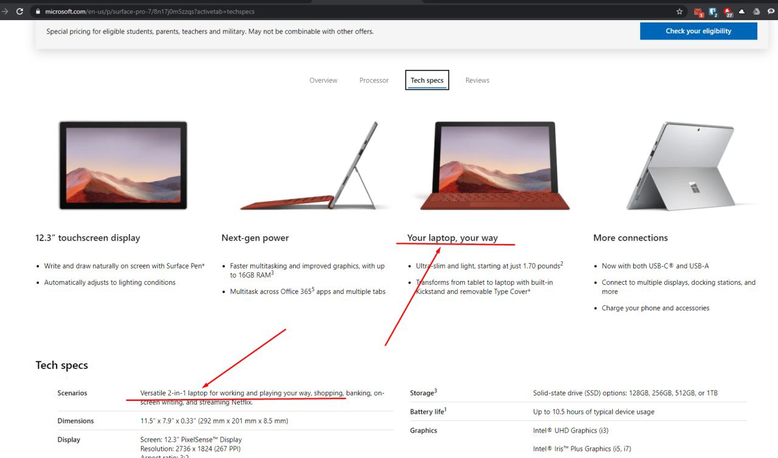View site info via the padlock icon
Screen dimensions: 778x458
click(x=38, y=12)
